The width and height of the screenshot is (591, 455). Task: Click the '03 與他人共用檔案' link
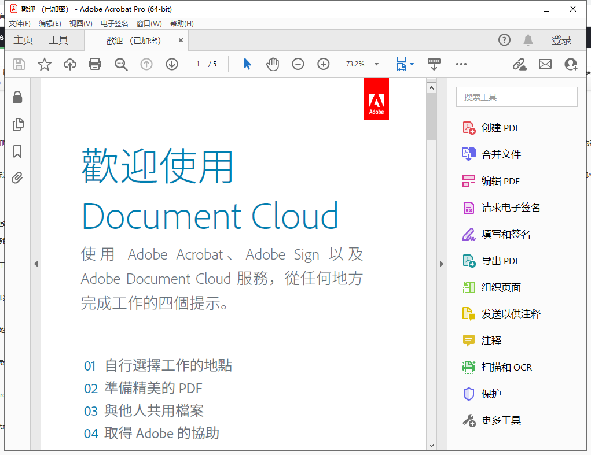pyautogui.click(x=144, y=410)
